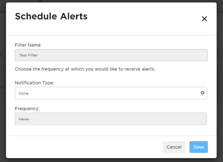This screenshot has width=223, height=162.
Task: Click the cut-off text behind dialog's left edge
Action: coord(2,87)
